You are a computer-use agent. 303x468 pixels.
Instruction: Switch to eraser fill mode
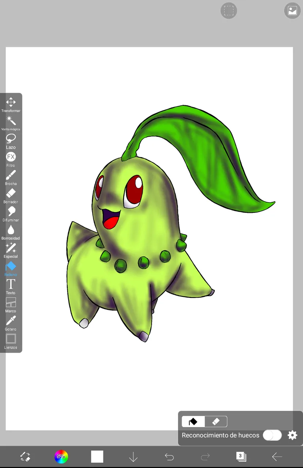point(216,422)
